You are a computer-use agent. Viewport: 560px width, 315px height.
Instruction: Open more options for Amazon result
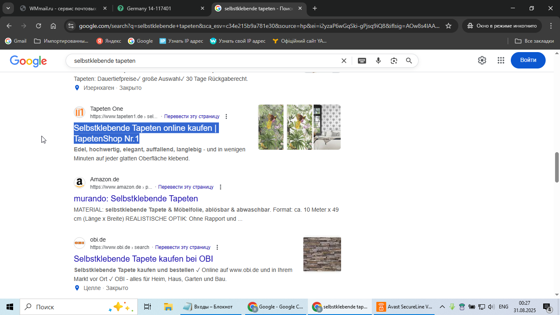pyautogui.click(x=221, y=187)
